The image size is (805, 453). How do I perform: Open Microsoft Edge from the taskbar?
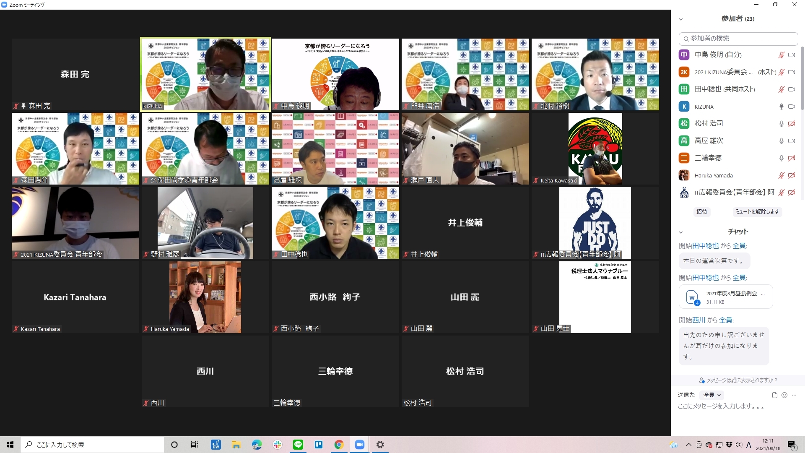pos(257,445)
